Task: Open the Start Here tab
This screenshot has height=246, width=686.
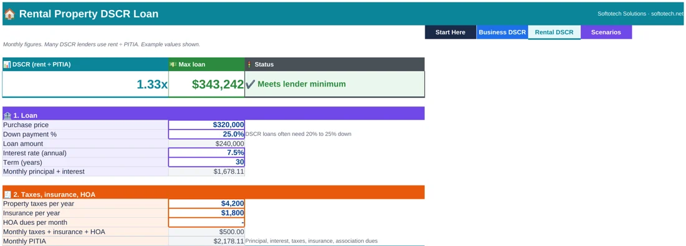Action: pyautogui.click(x=450, y=32)
